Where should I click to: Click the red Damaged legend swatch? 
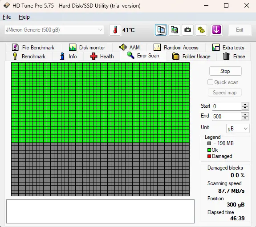(x=209, y=156)
